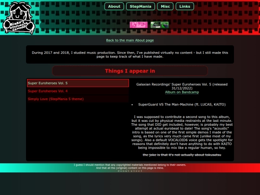This screenshot has height=195, width=260.
Task: Click the struck-through tokusatsu joke text
Action: [182, 155]
